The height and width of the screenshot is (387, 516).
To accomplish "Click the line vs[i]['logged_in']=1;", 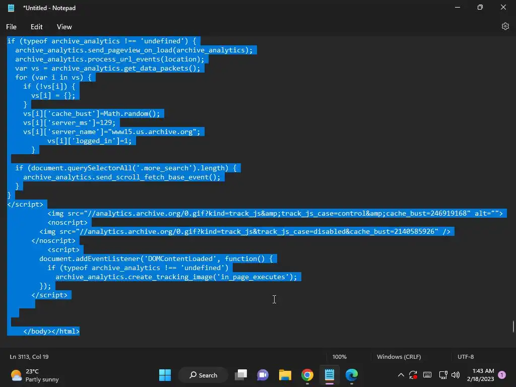I will [x=89, y=141].
